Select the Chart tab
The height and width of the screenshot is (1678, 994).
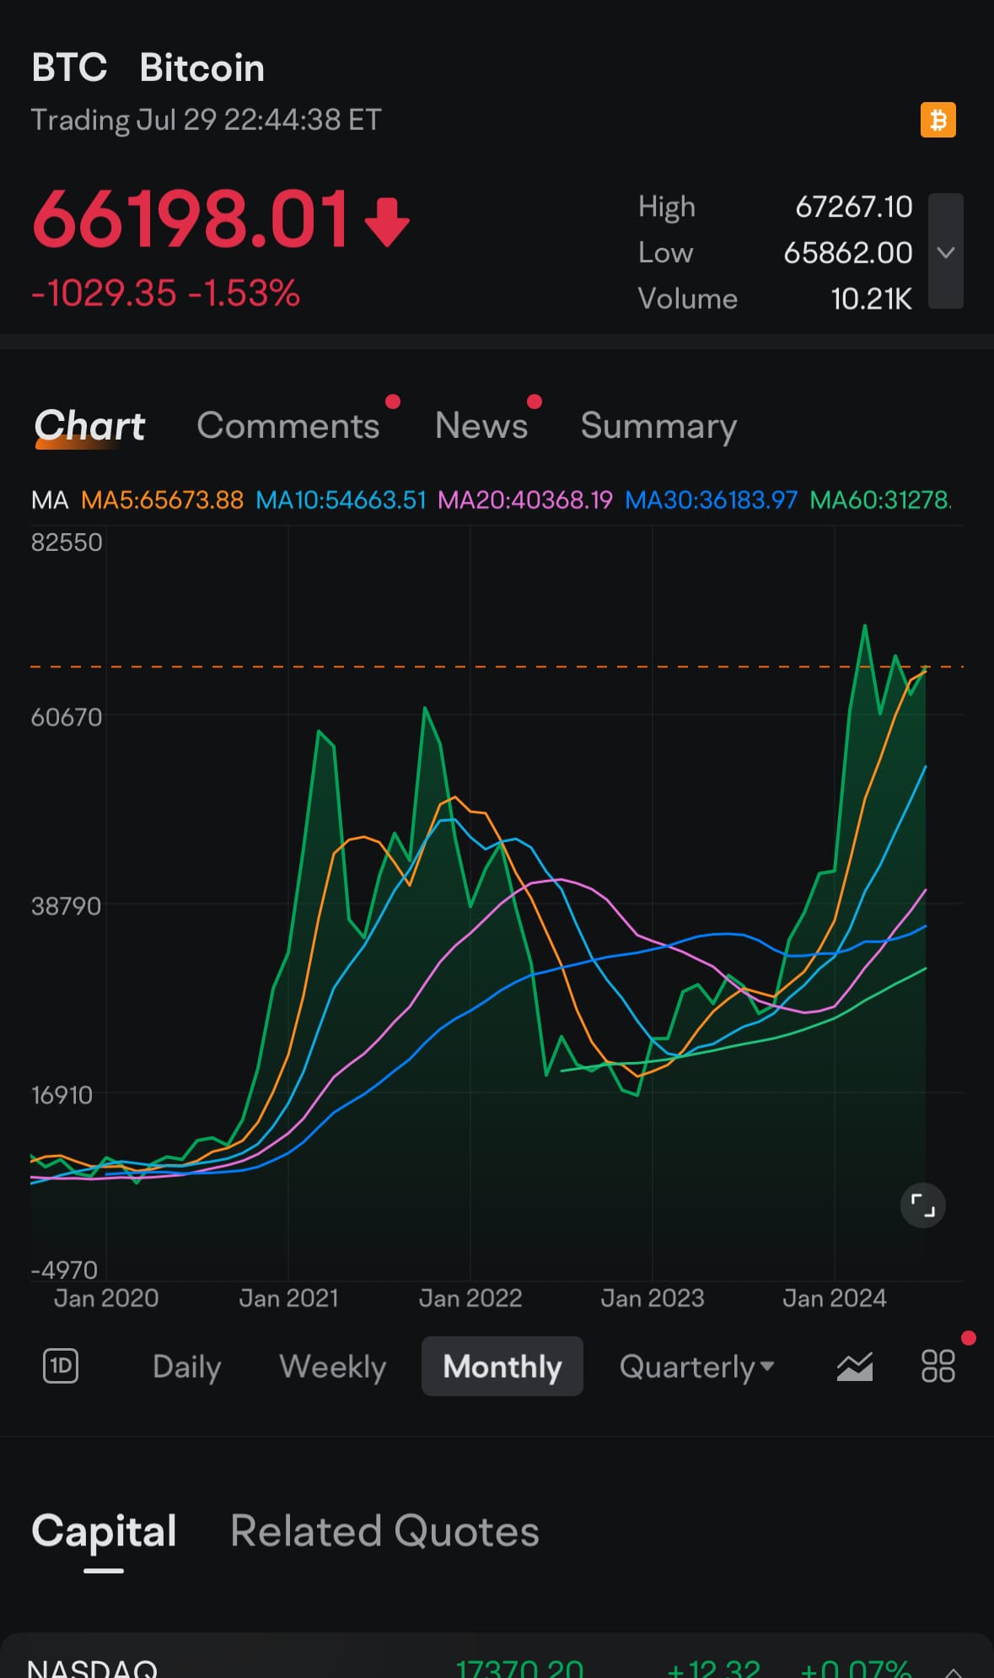[x=89, y=426]
